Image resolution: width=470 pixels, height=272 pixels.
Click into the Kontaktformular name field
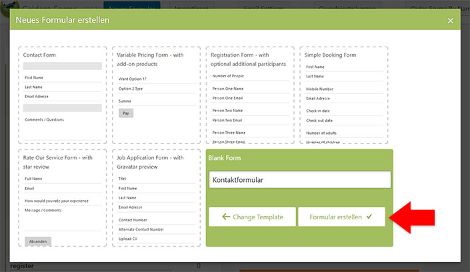click(300, 179)
